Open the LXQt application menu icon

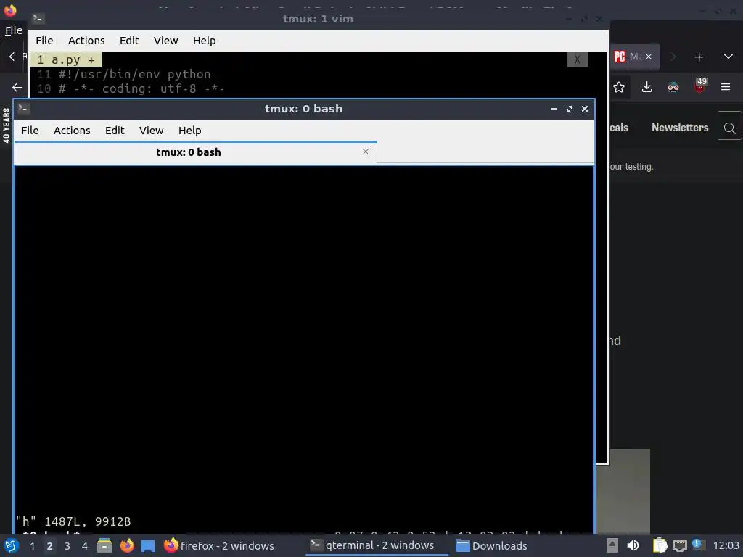tap(12, 545)
